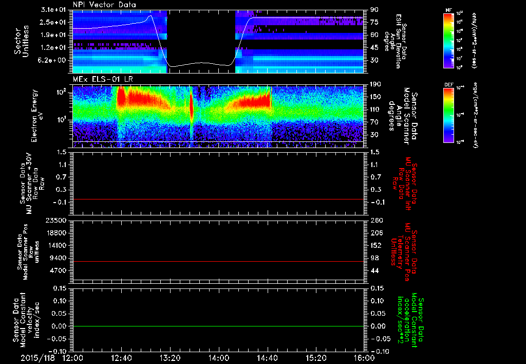Click the '15:20' time tick label
The width and height of the screenshot is (526, 364).
316,358
